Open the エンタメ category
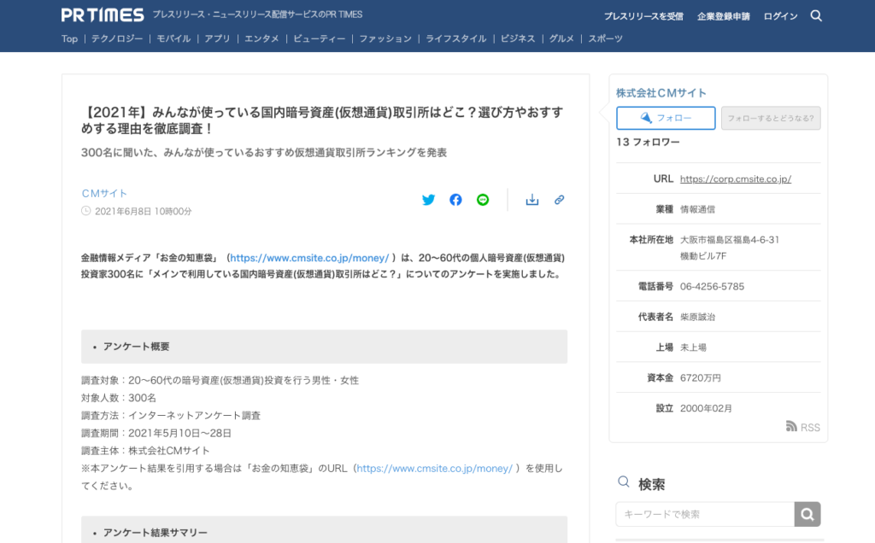Screen dimensions: 875x543 [x=261, y=38]
